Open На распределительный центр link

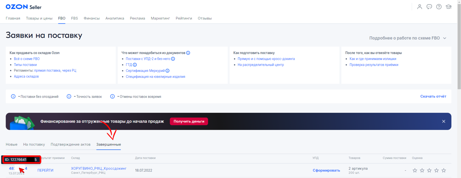261,65
